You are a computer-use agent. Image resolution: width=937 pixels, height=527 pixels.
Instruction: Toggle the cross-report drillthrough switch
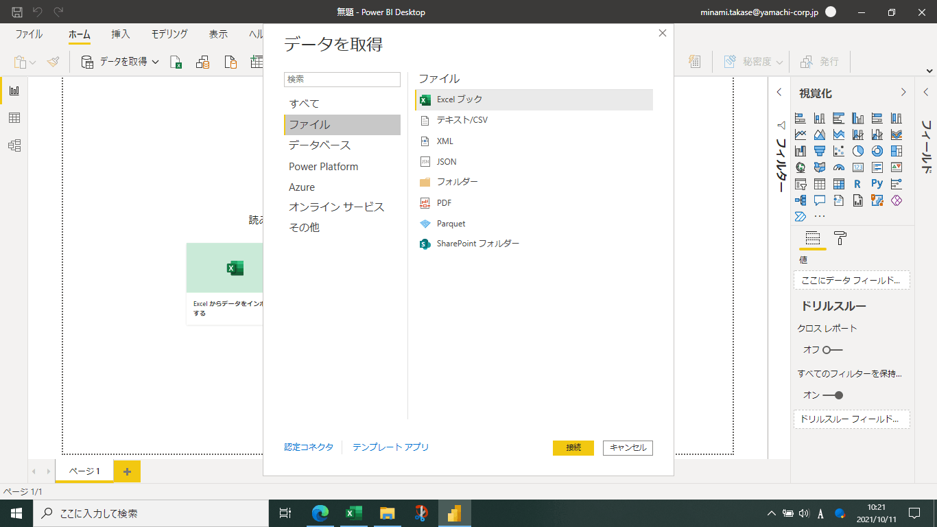[832, 350]
